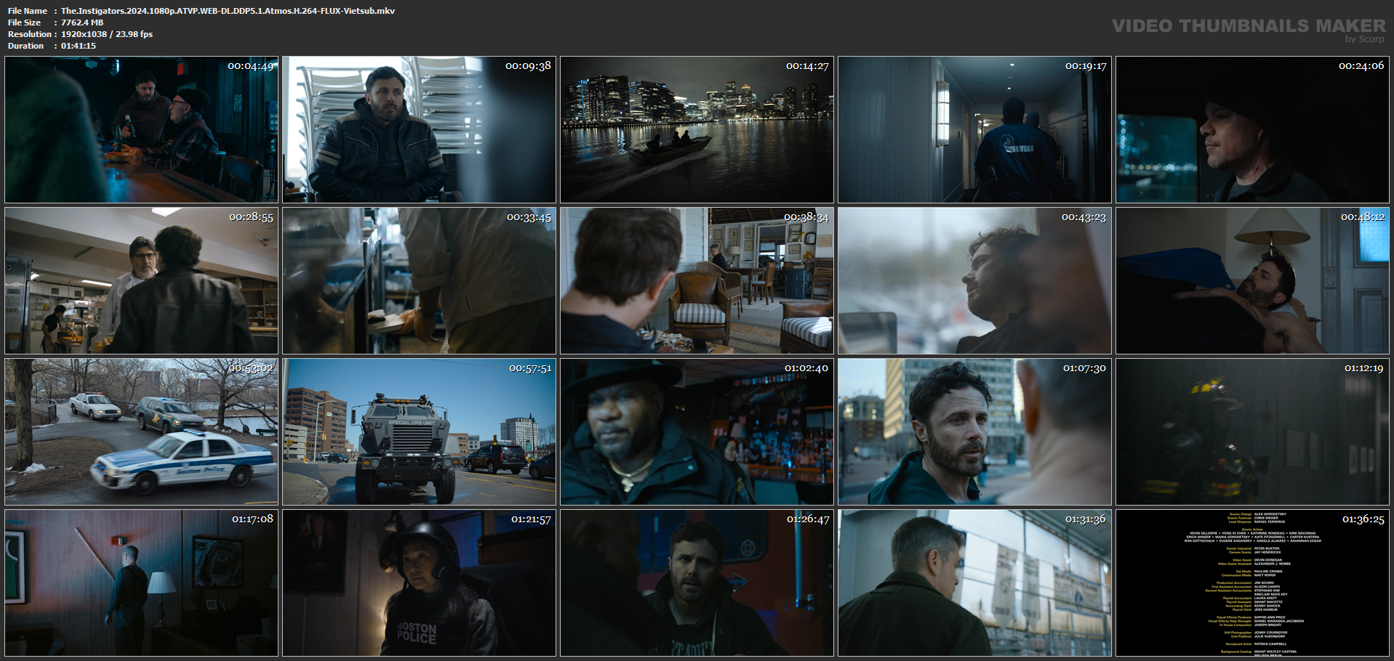The height and width of the screenshot is (661, 1394).
Task: Select the 00:09:38 thumbnail of seated man
Action: point(420,129)
